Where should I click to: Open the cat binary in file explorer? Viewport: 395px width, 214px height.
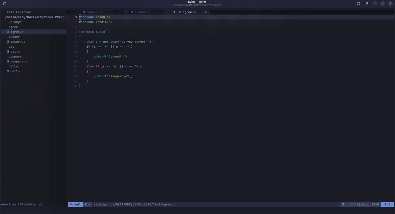pos(11,47)
